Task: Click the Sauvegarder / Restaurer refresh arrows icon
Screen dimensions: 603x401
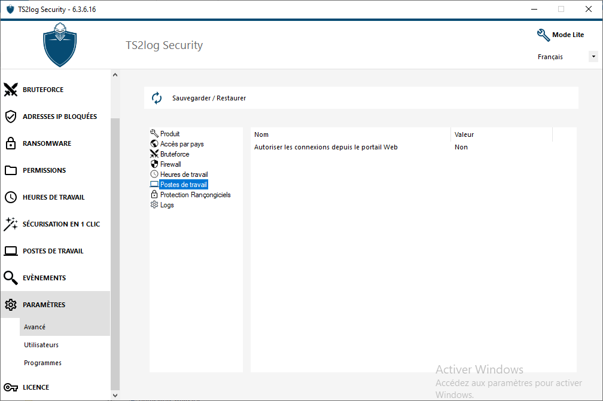Action: (x=157, y=98)
